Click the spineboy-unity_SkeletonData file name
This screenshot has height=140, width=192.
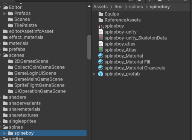136,38
